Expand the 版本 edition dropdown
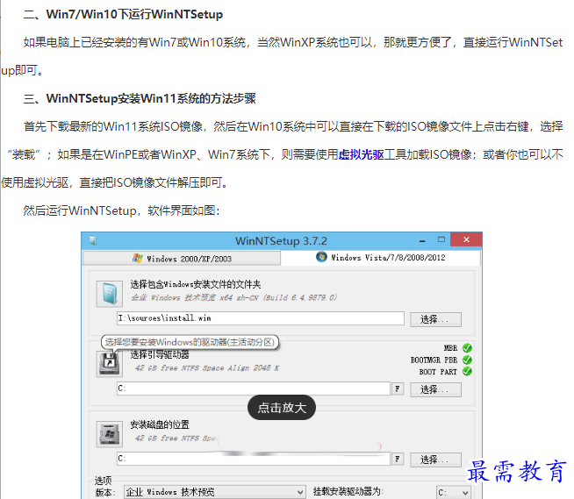 (215, 492)
